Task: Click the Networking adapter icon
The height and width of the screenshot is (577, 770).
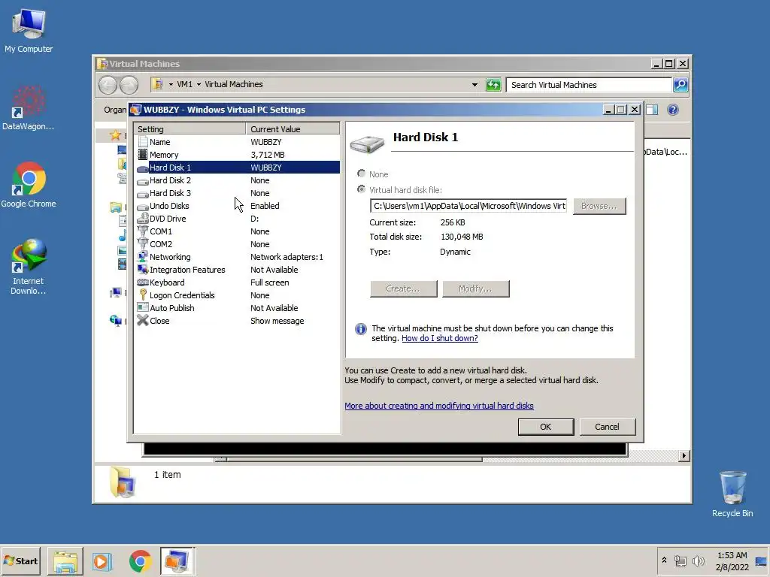Action: point(142,257)
